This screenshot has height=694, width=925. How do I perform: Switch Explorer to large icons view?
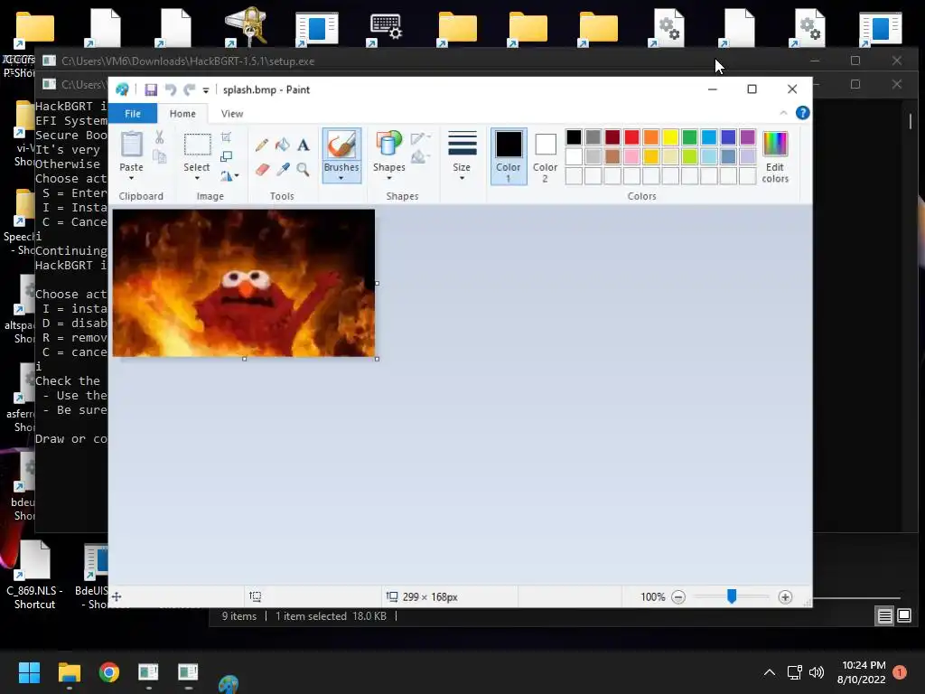904,616
